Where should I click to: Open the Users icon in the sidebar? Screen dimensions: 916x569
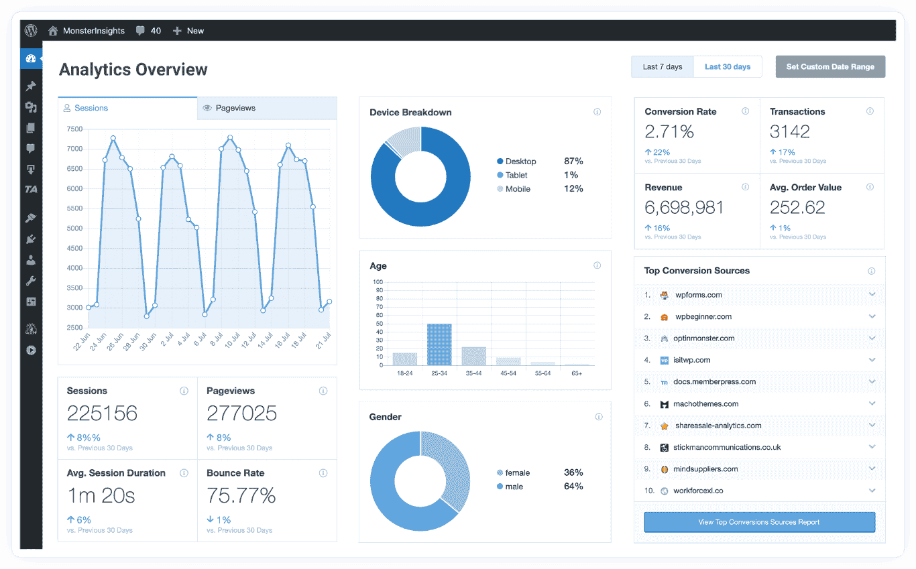coord(31,259)
